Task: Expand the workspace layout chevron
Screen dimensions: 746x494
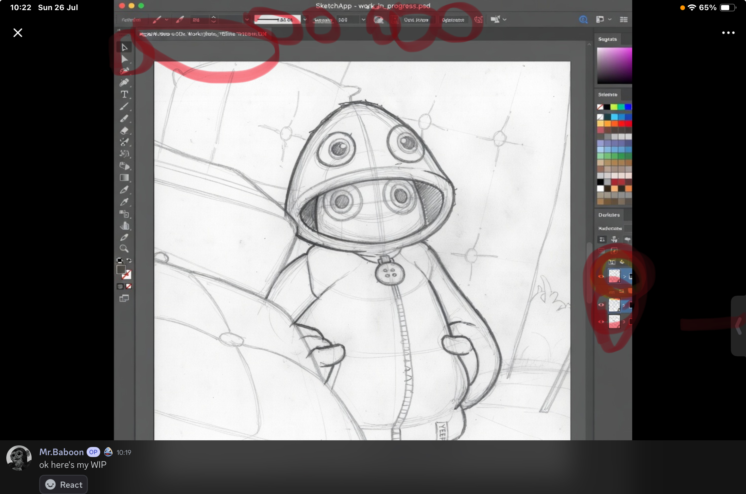Action: pos(610,20)
